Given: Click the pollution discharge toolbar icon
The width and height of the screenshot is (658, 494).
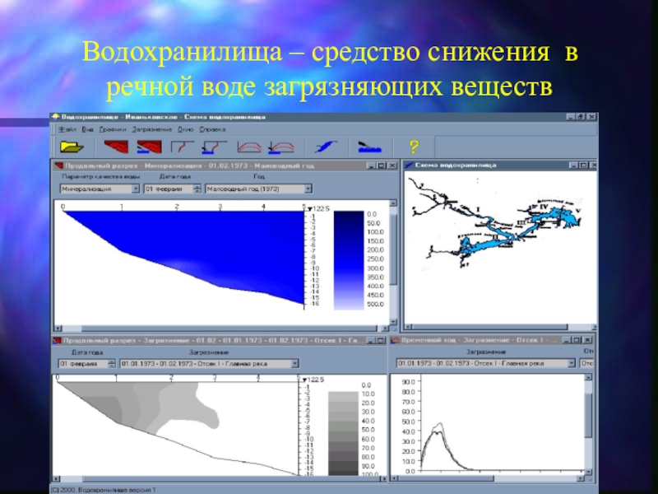Looking at the screenshot, I should [x=369, y=147].
